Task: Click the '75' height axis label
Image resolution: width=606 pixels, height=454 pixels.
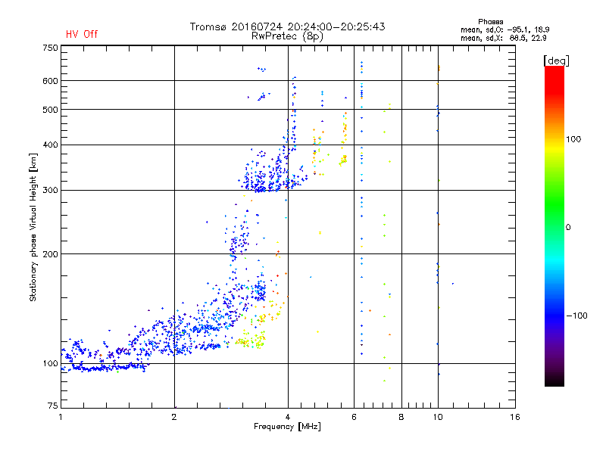Action: coord(53,406)
